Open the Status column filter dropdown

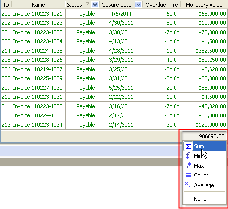click(x=95, y=5)
